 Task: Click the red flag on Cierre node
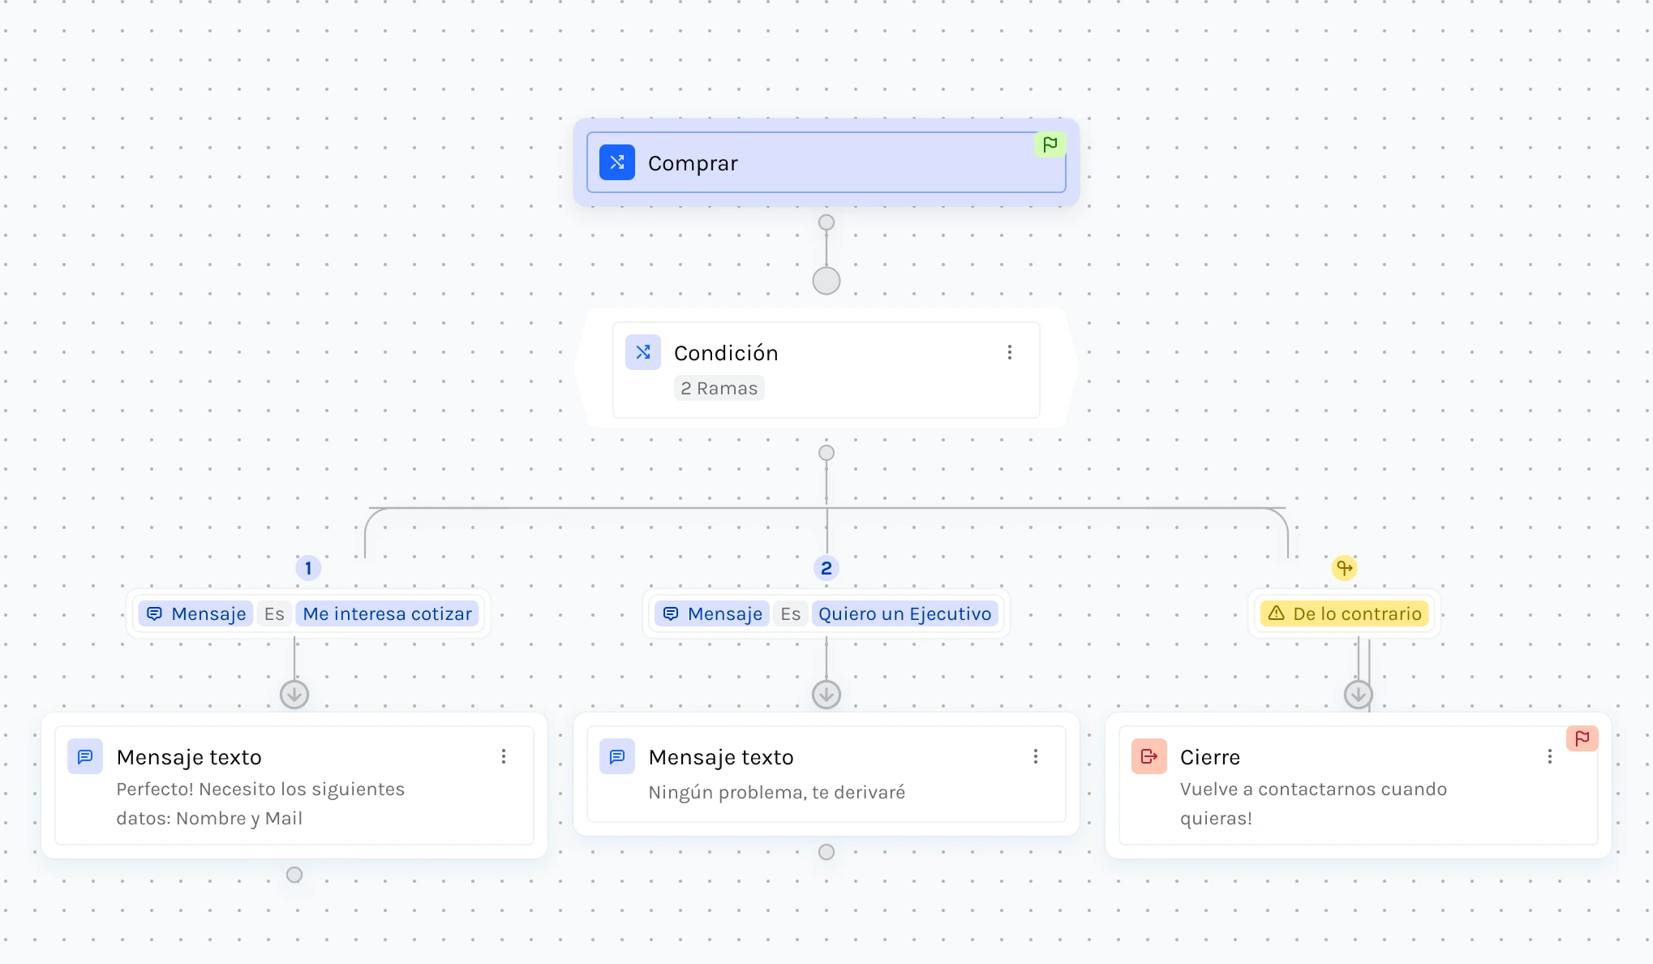tap(1582, 738)
